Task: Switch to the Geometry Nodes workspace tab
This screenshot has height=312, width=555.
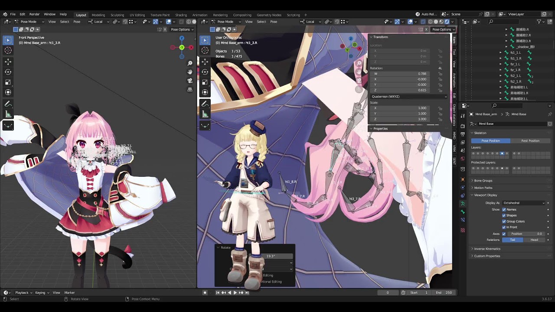Action: [269, 15]
